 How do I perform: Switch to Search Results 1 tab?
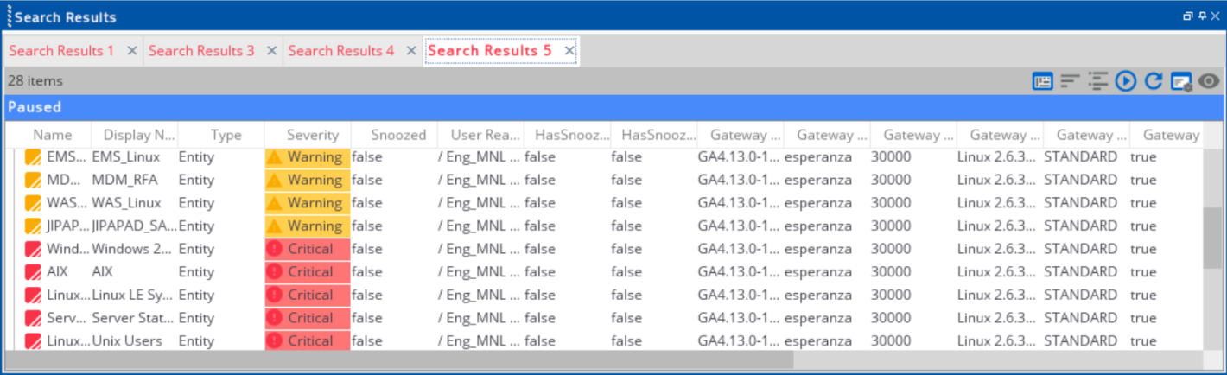coord(61,51)
